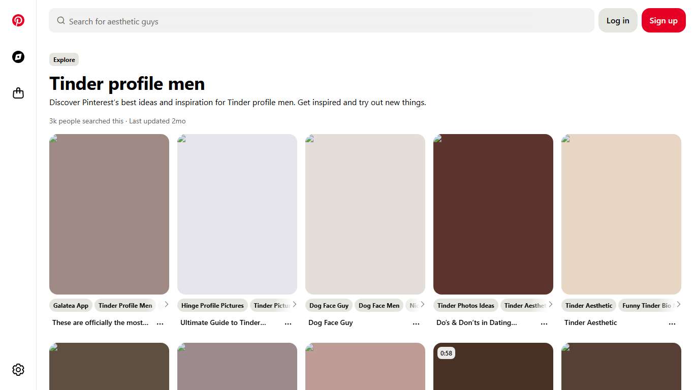Open the Galatea App topic chip

pos(71,305)
